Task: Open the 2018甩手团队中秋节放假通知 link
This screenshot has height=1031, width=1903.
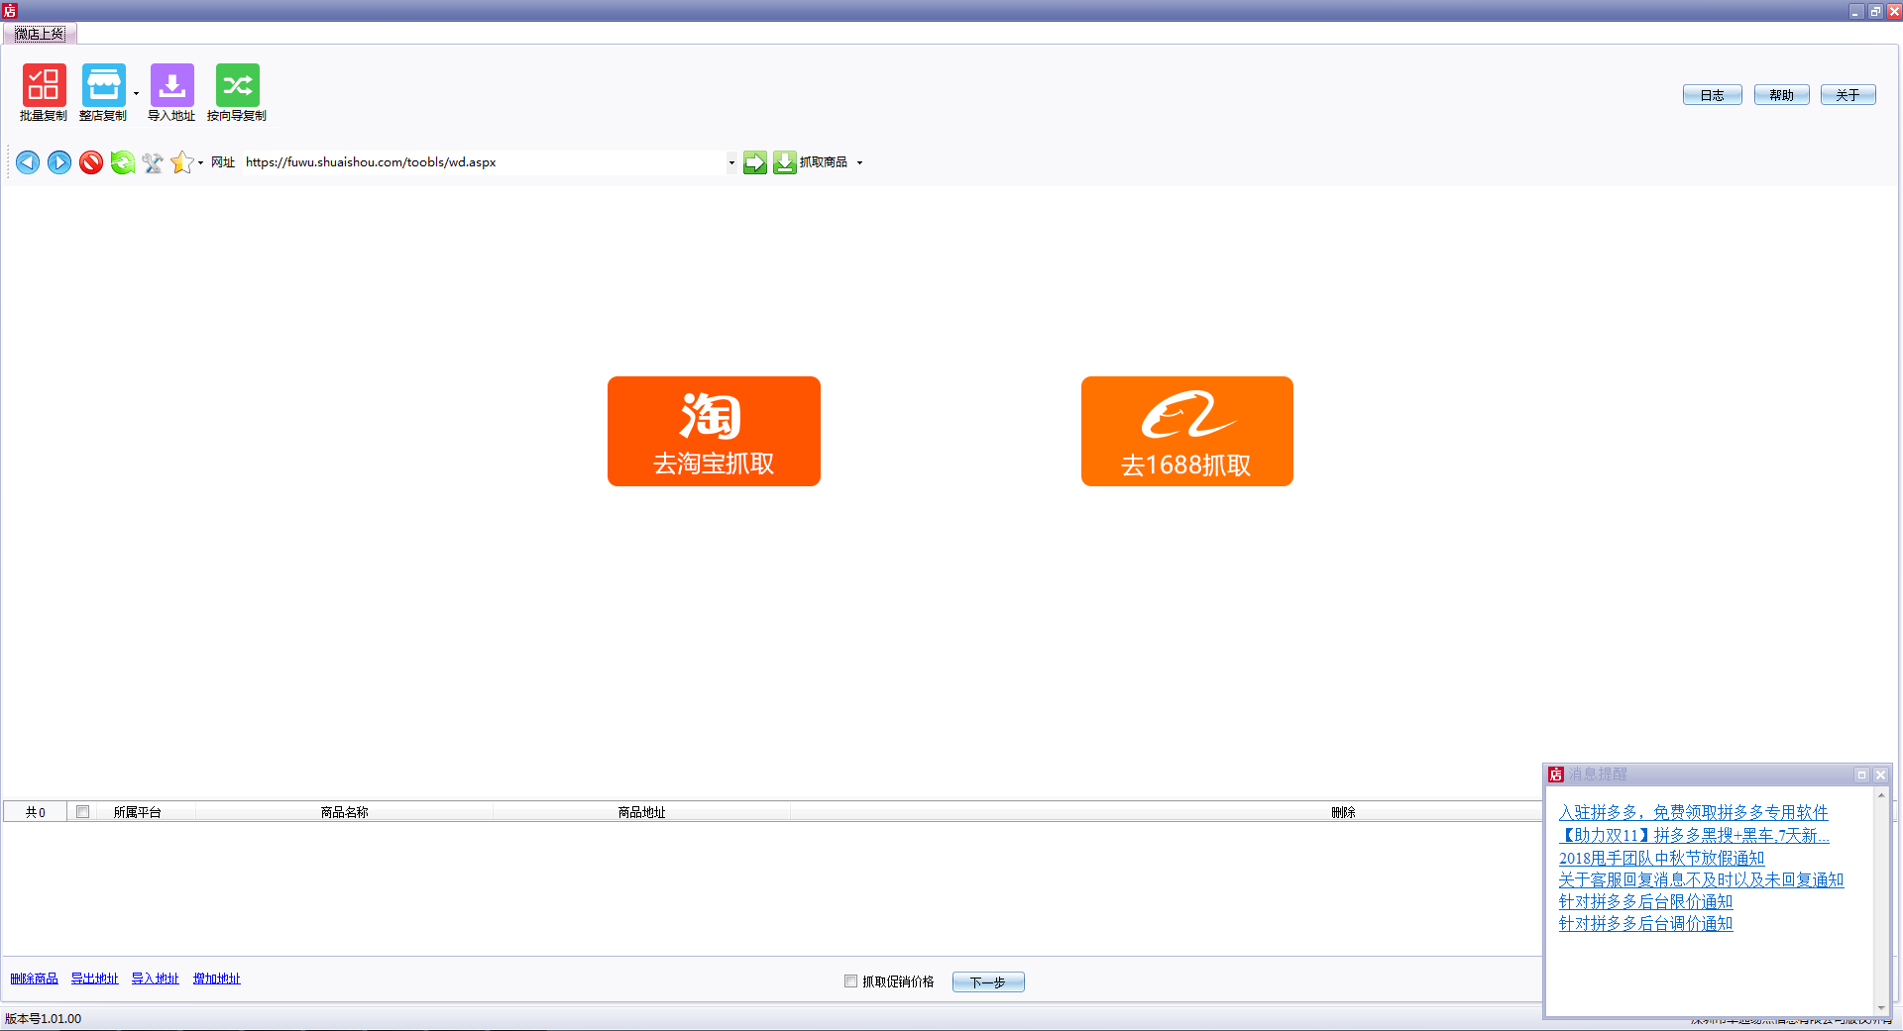Action: [1661, 858]
